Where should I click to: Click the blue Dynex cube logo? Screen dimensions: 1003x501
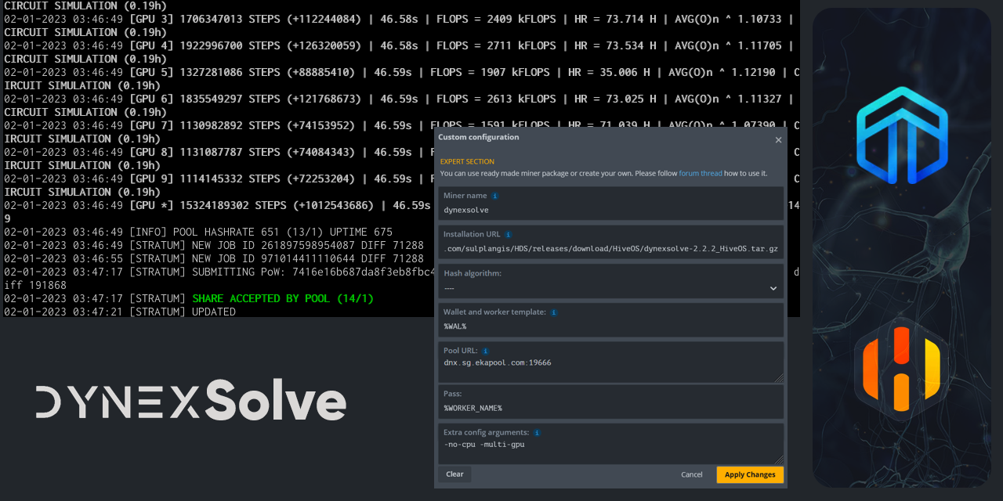coord(901,135)
